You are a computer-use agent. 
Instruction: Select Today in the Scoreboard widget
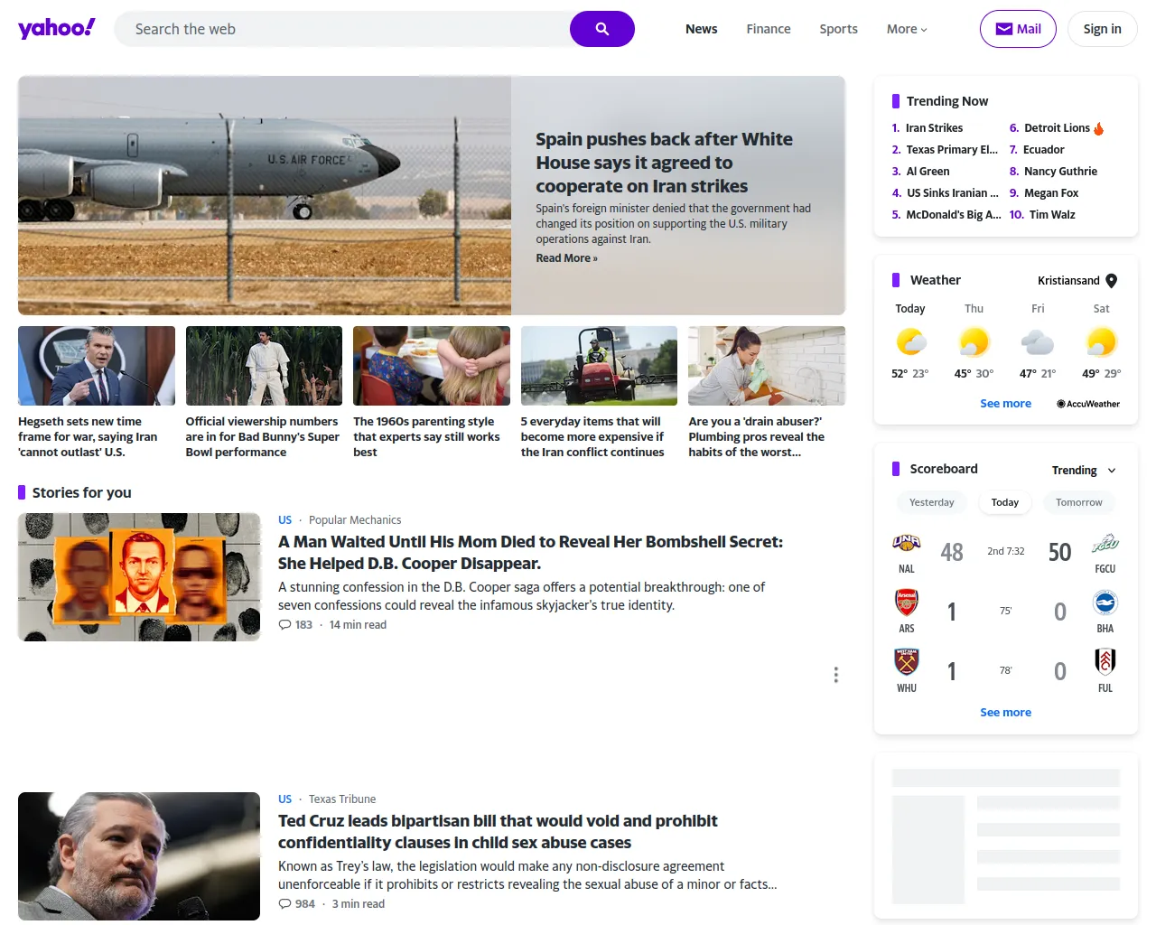1004,502
